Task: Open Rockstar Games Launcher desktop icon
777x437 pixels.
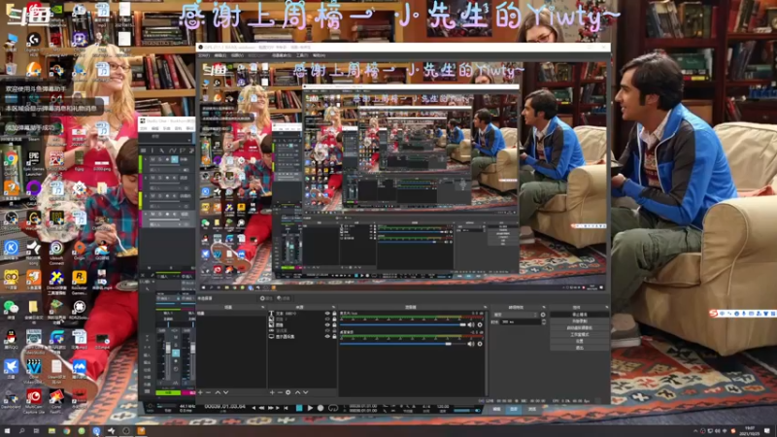Action: [79, 278]
